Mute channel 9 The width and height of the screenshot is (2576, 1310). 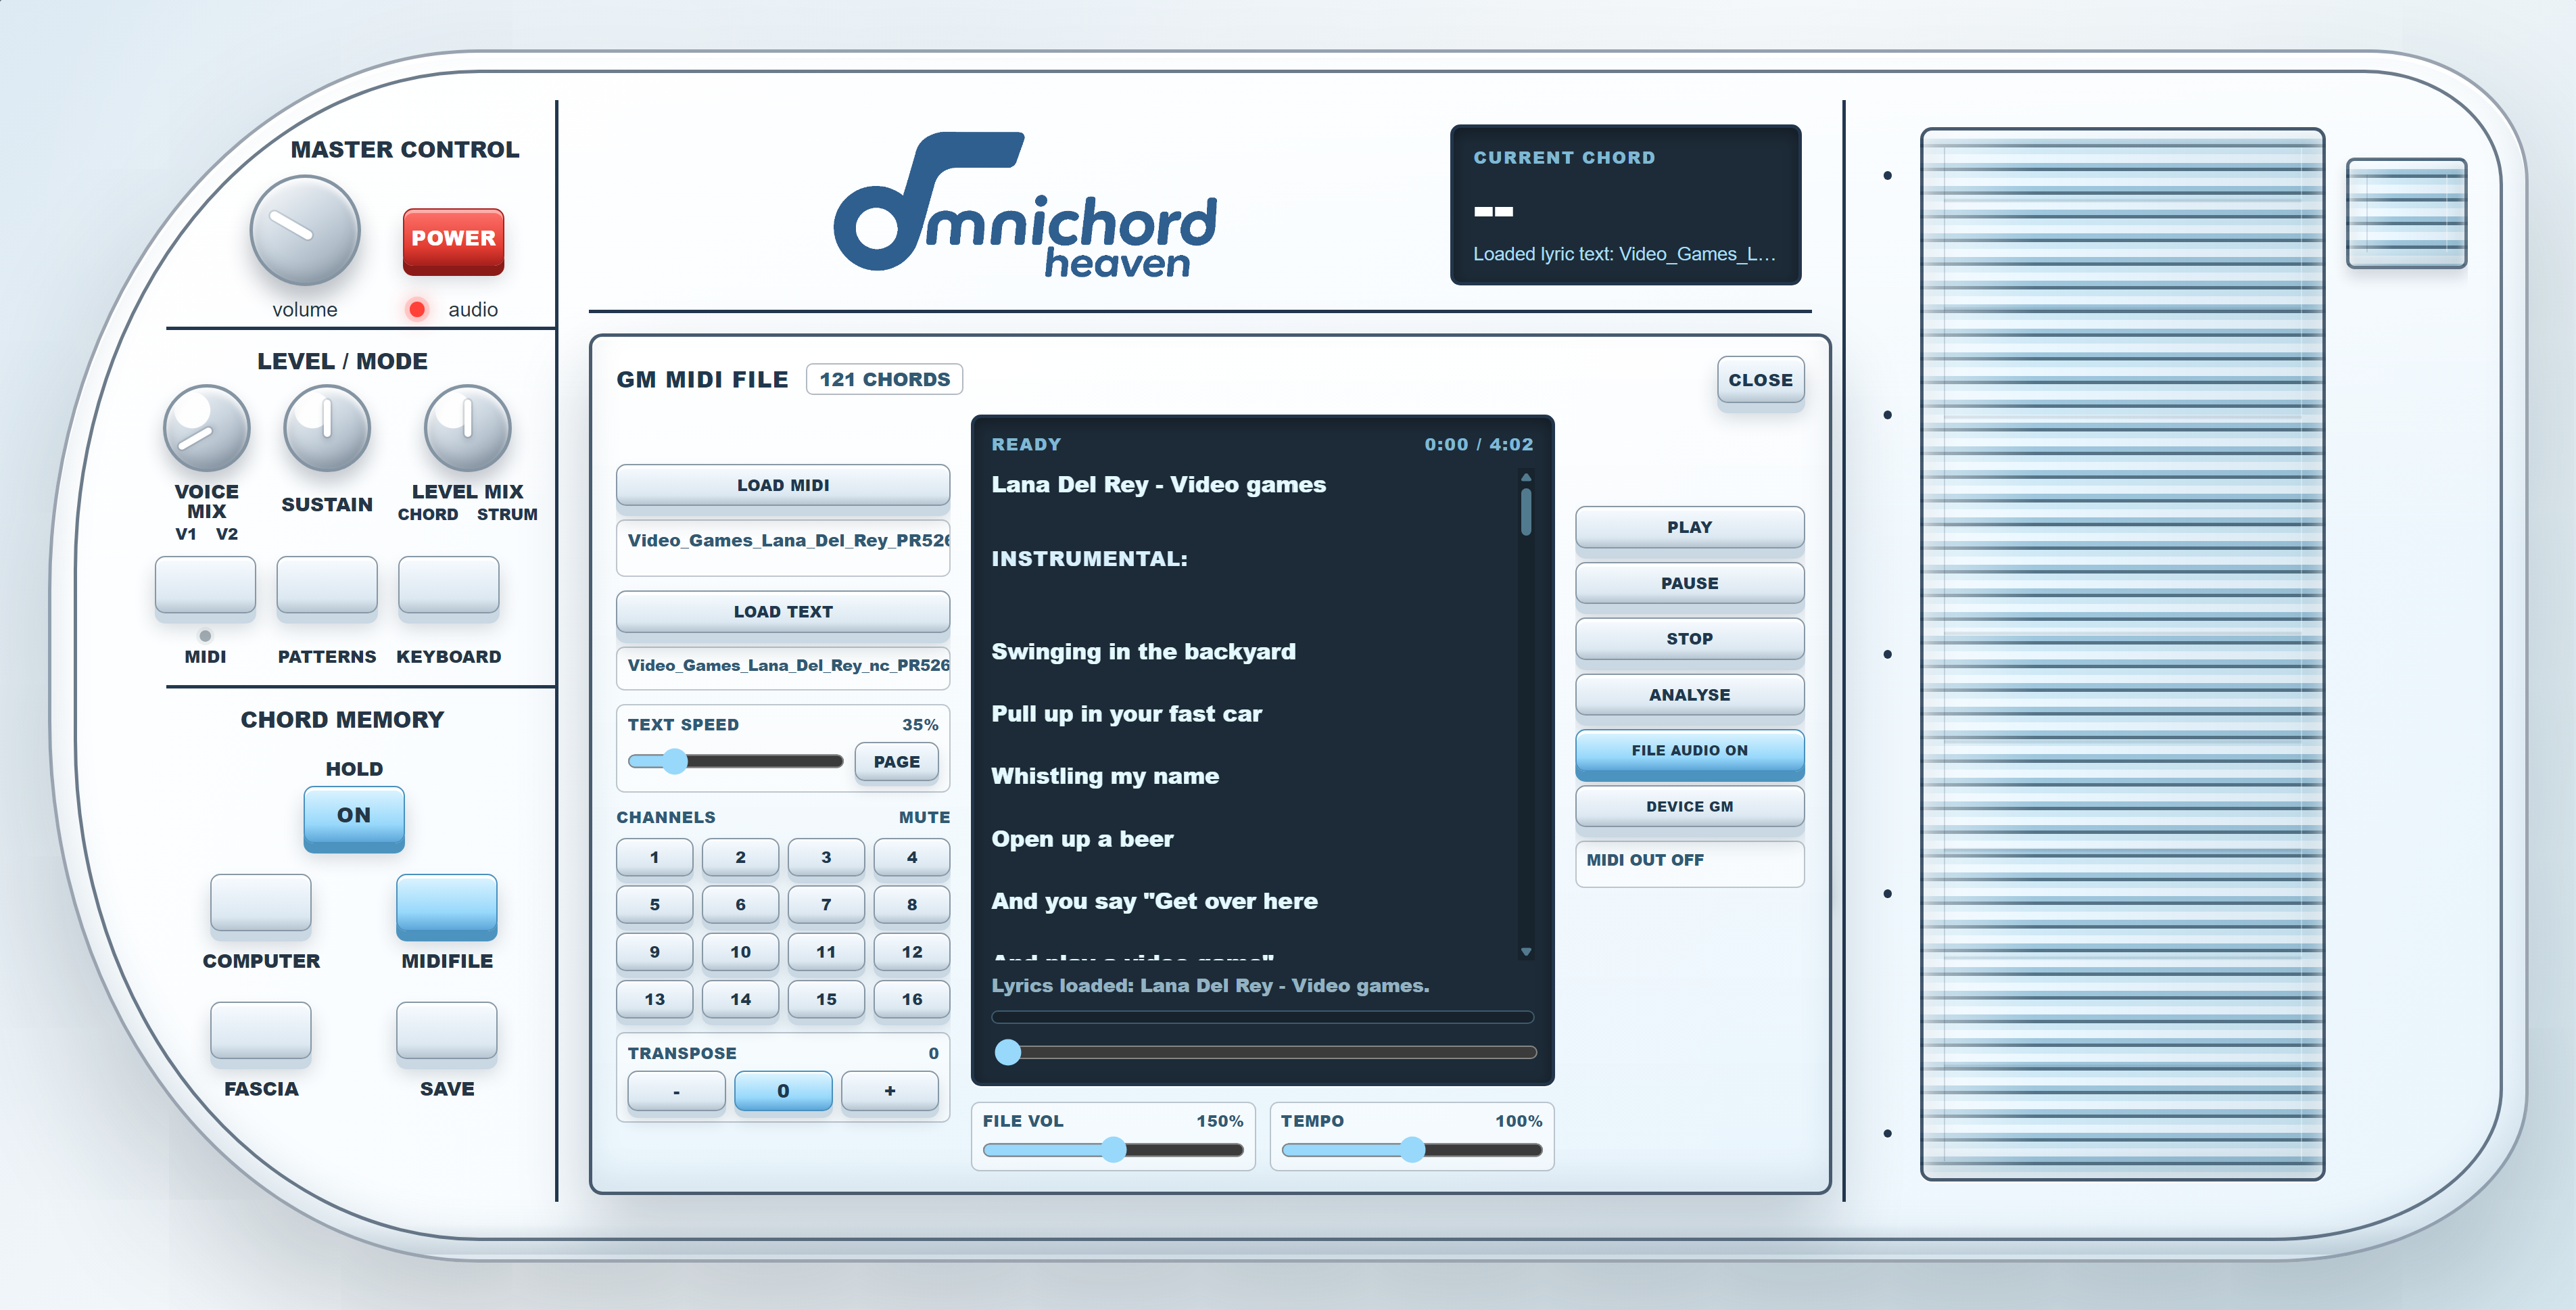click(x=654, y=952)
